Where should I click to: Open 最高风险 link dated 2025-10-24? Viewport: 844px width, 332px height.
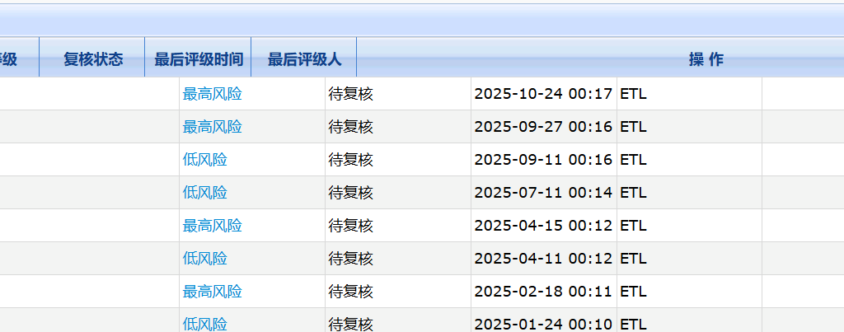212,94
